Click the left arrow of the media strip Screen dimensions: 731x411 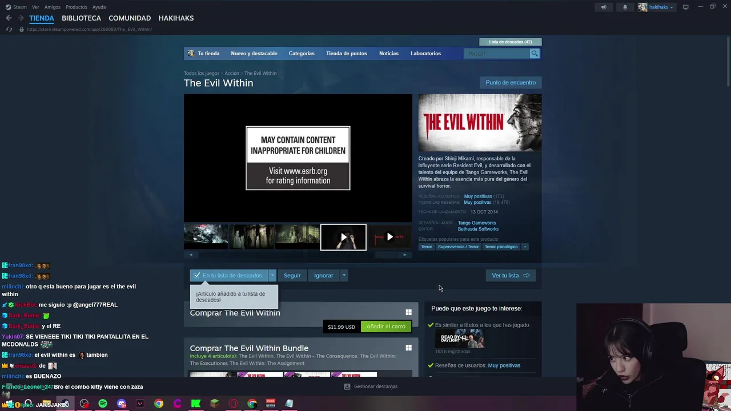(191, 255)
